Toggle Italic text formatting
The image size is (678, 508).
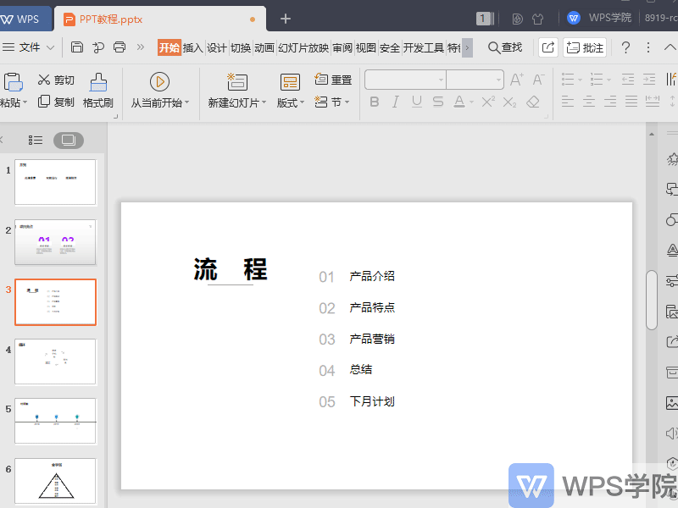[x=395, y=102]
